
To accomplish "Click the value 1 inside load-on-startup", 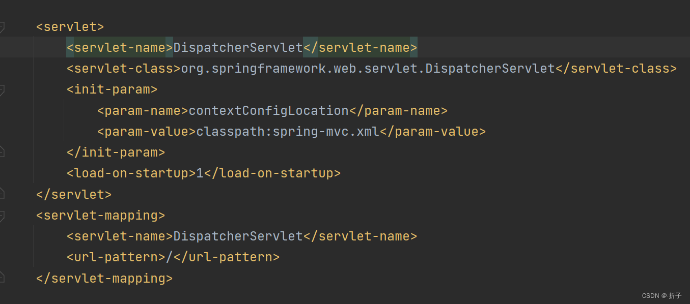I will tap(200, 173).
